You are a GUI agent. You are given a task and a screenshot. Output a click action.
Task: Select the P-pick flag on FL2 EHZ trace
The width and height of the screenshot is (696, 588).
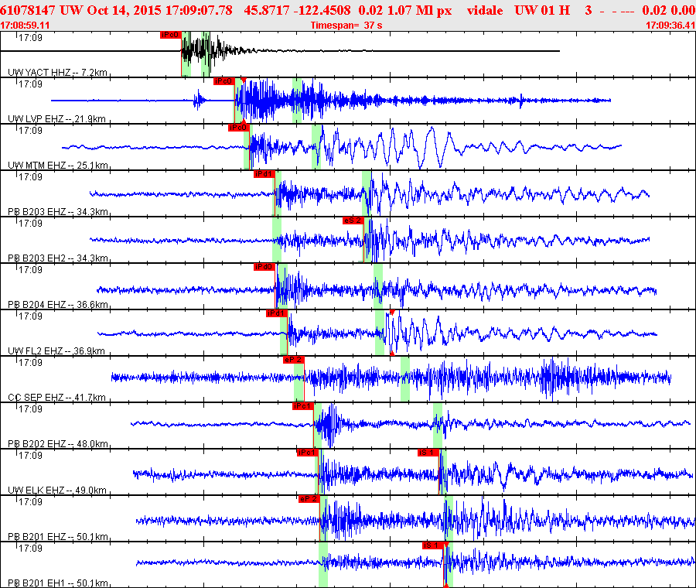[276, 313]
